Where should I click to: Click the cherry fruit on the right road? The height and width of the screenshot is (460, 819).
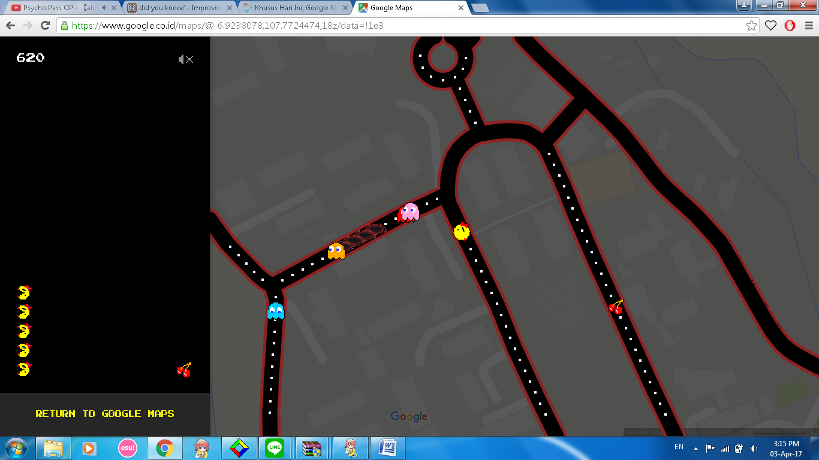616,307
